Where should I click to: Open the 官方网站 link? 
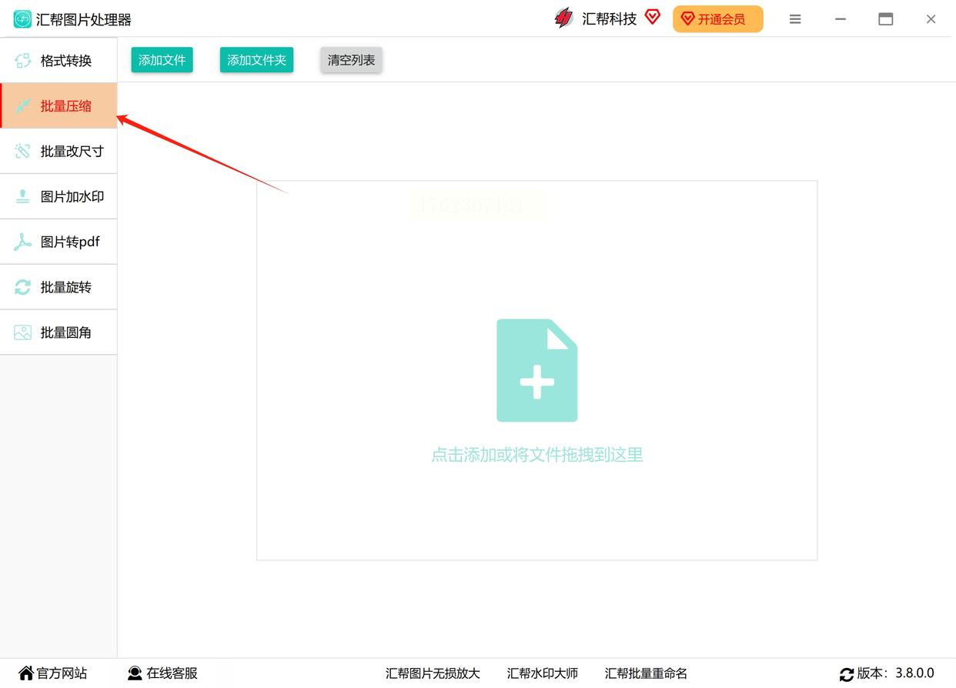52,673
